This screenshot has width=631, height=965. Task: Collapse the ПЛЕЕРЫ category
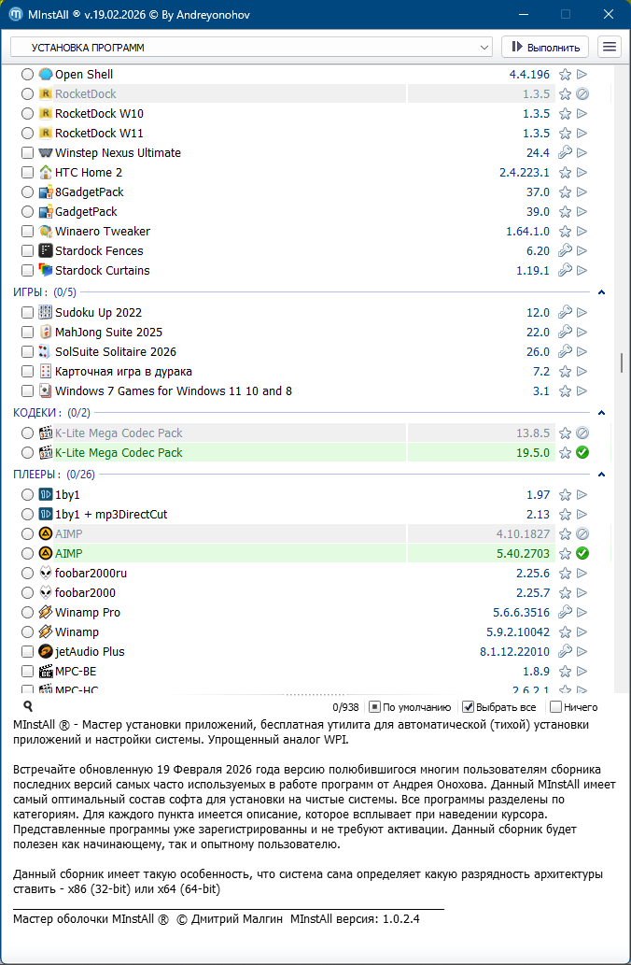point(601,475)
